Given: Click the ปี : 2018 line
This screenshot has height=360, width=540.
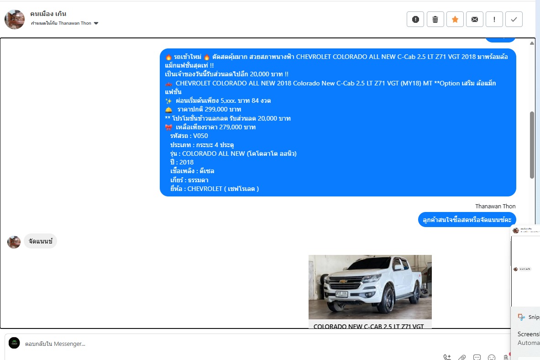Looking at the screenshot, I should (x=182, y=163).
